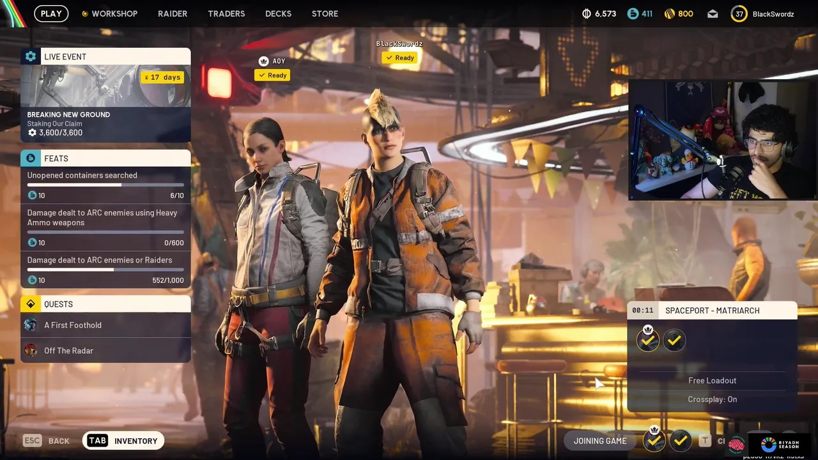
Task: Click the Heavy Ammo feat progress bar
Action: tap(105, 232)
